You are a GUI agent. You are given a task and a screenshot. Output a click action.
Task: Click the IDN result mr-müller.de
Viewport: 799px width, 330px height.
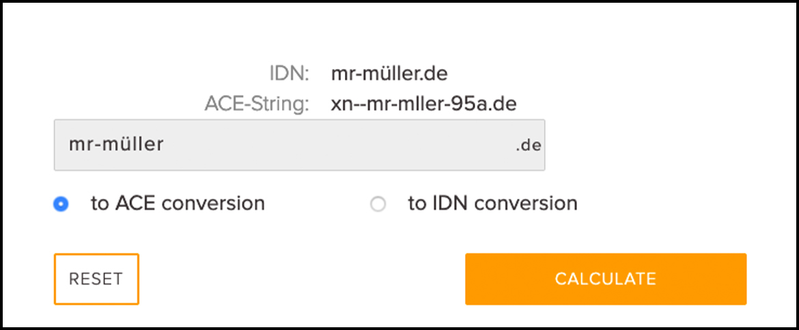tap(389, 73)
